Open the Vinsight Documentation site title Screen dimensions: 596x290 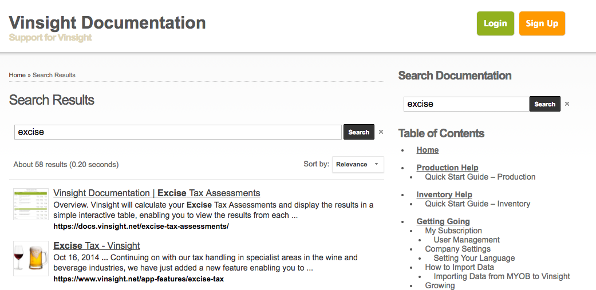[x=107, y=22]
